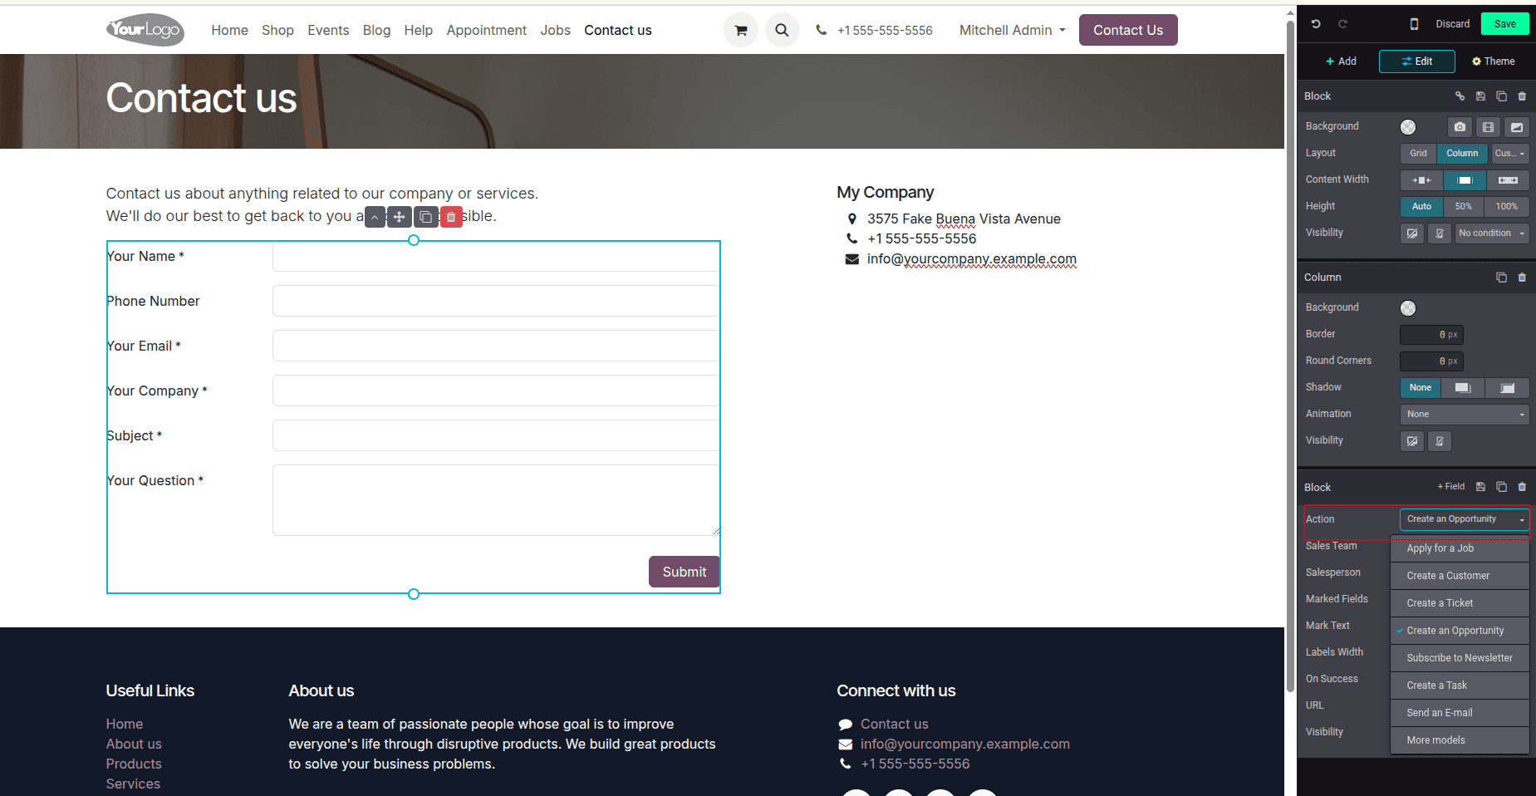Set block height to 100%
This screenshot has height=796, width=1536.
pyautogui.click(x=1507, y=207)
